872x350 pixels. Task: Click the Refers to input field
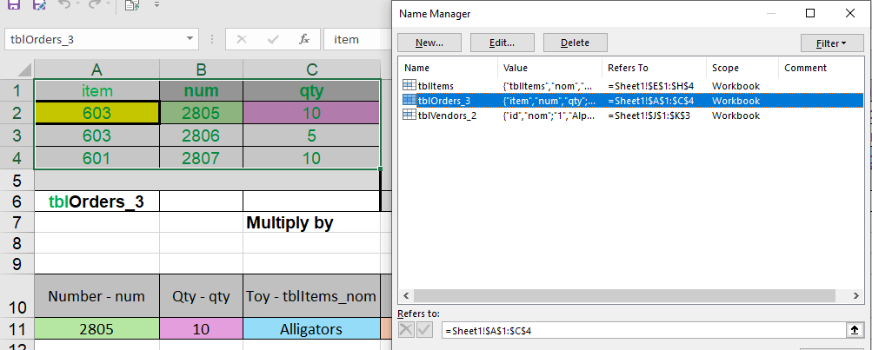[643, 331]
